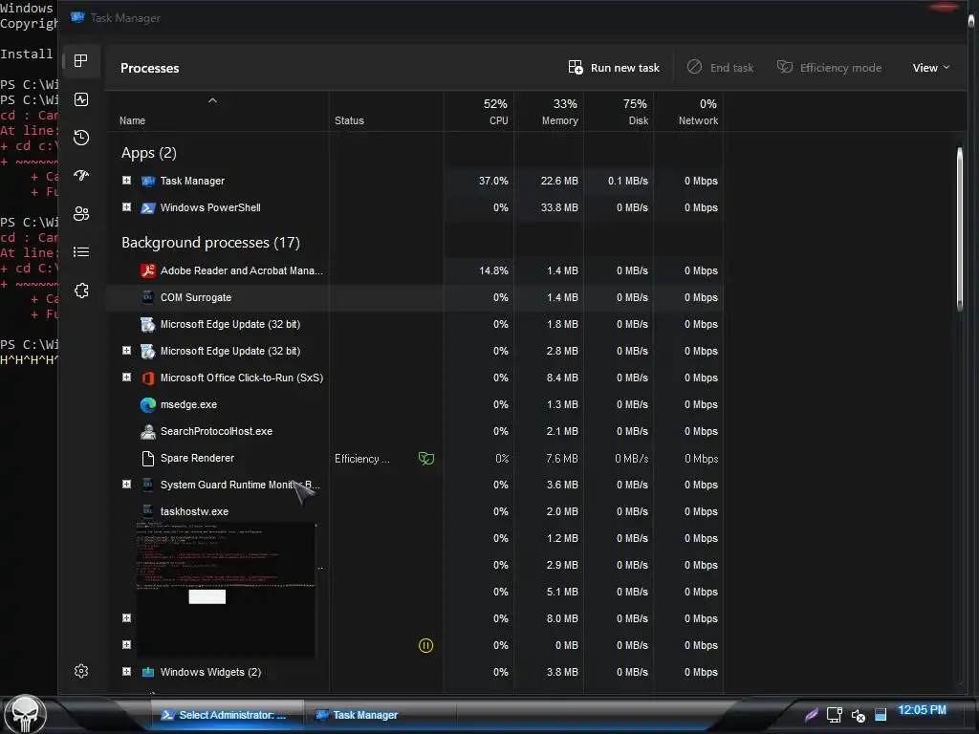
Task: Click the efficiency leaf icon for Spare Renderer
Action: point(425,459)
